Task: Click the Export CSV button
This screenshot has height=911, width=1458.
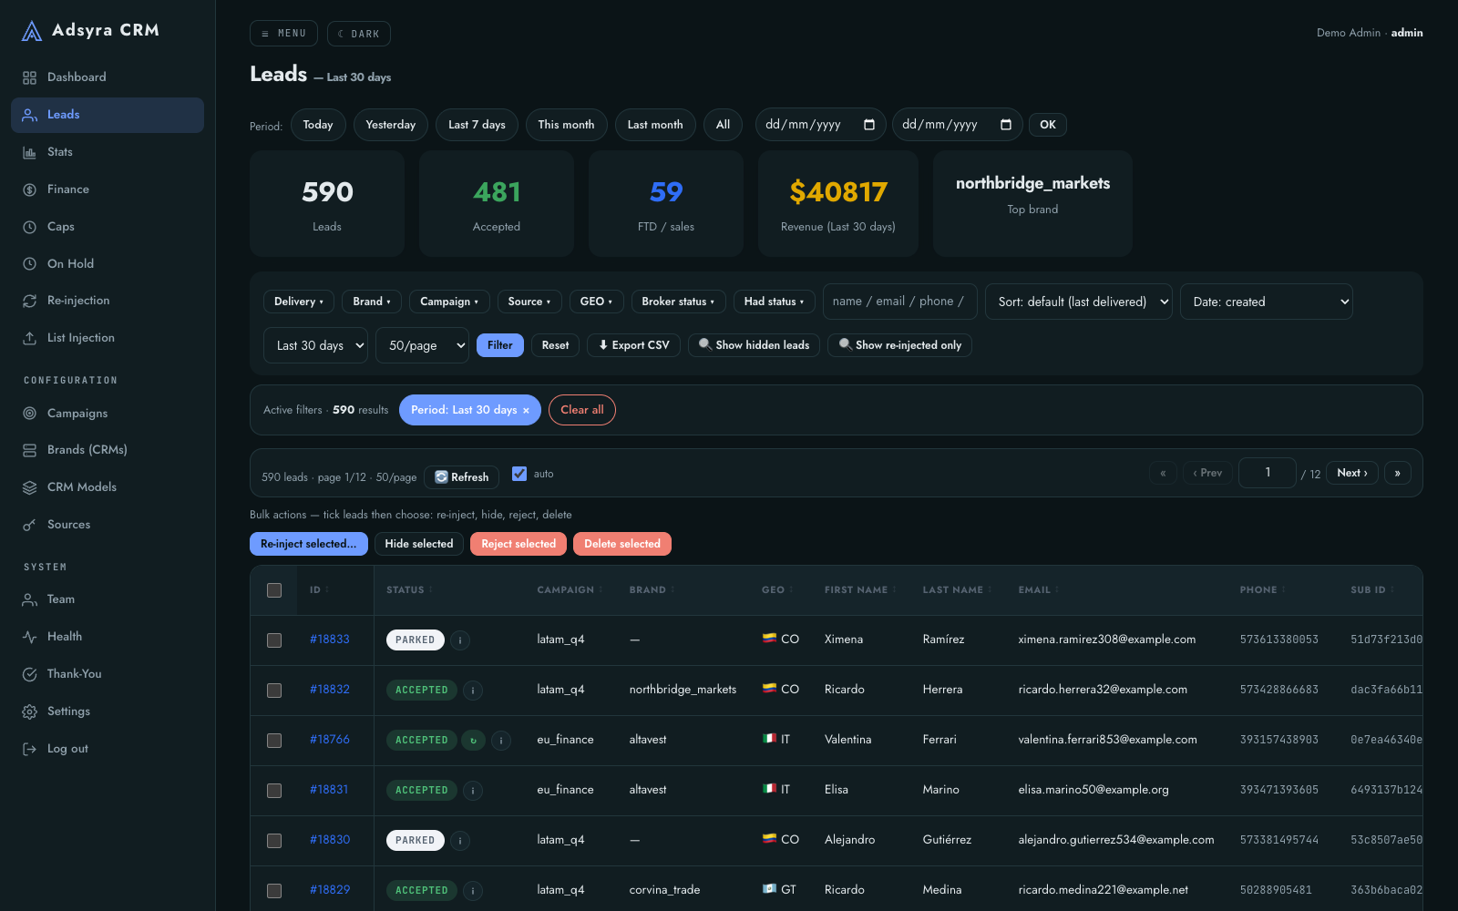Action: tap(633, 345)
